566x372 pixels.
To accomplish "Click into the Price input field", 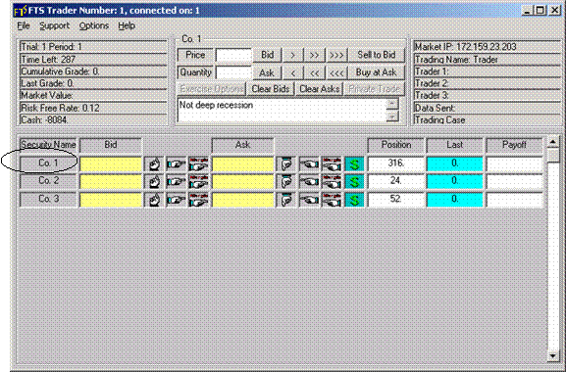I will [x=233, y=56].
